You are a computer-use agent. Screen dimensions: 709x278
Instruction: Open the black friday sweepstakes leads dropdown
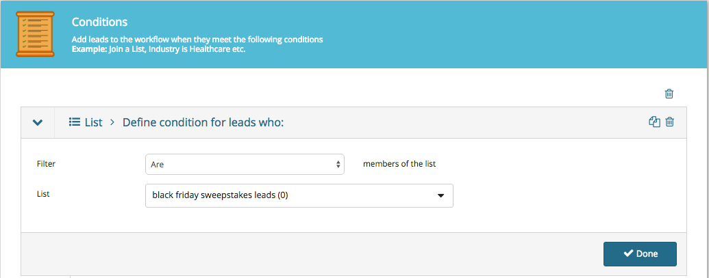299,195
